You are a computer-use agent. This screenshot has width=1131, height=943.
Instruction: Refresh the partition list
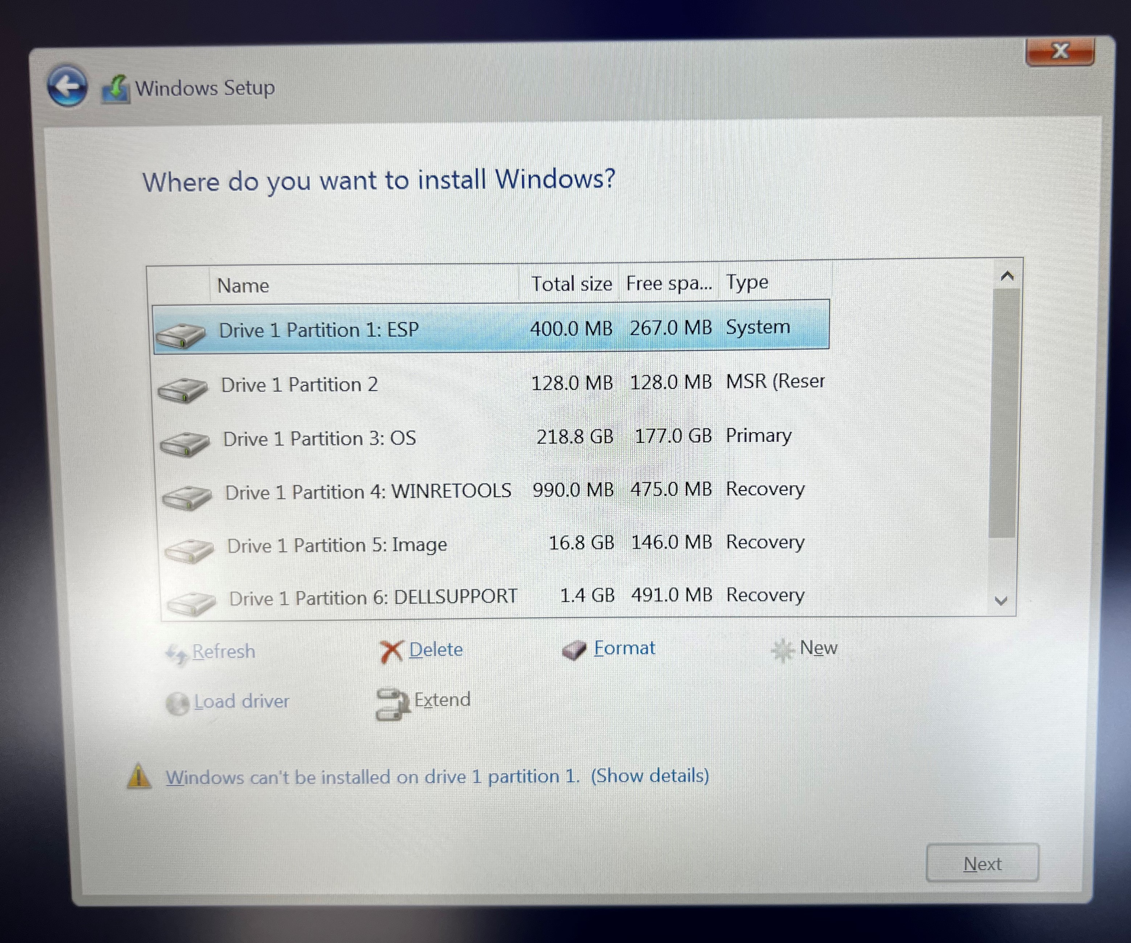[224, 652]
